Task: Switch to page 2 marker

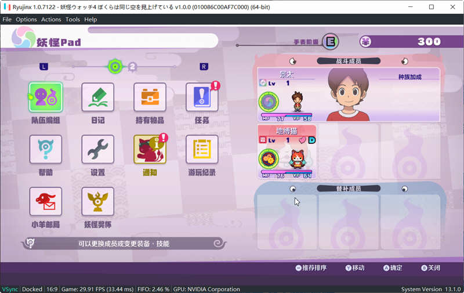Action: point(132,67)
